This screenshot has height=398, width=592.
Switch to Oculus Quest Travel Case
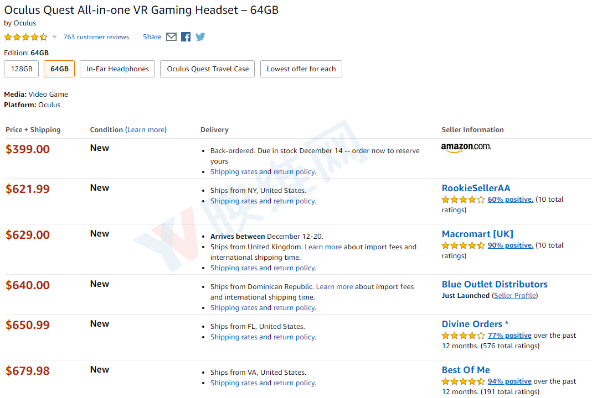coord(208,69)
